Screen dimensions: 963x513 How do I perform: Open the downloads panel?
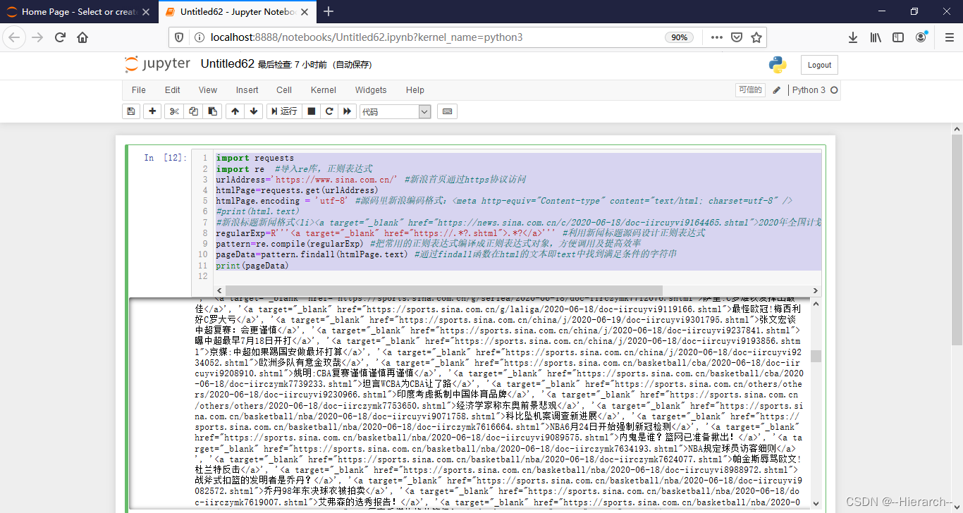coord(853,37)
